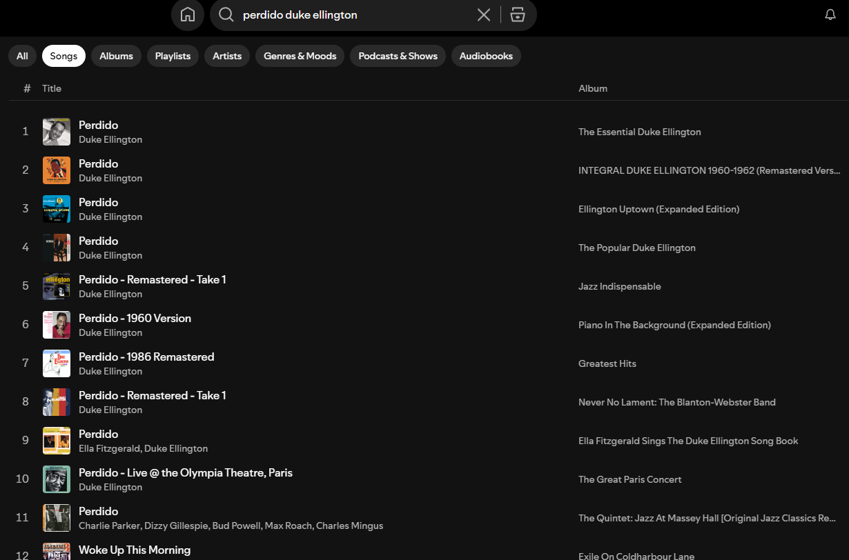The width and height of the screenshot is (849, 560).
Task: Switch to the Albums filter
Action: click(116, 56)
